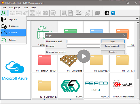Open the 10 FURNITURE folder
The image size is (140, 104).
coord(44,85)
